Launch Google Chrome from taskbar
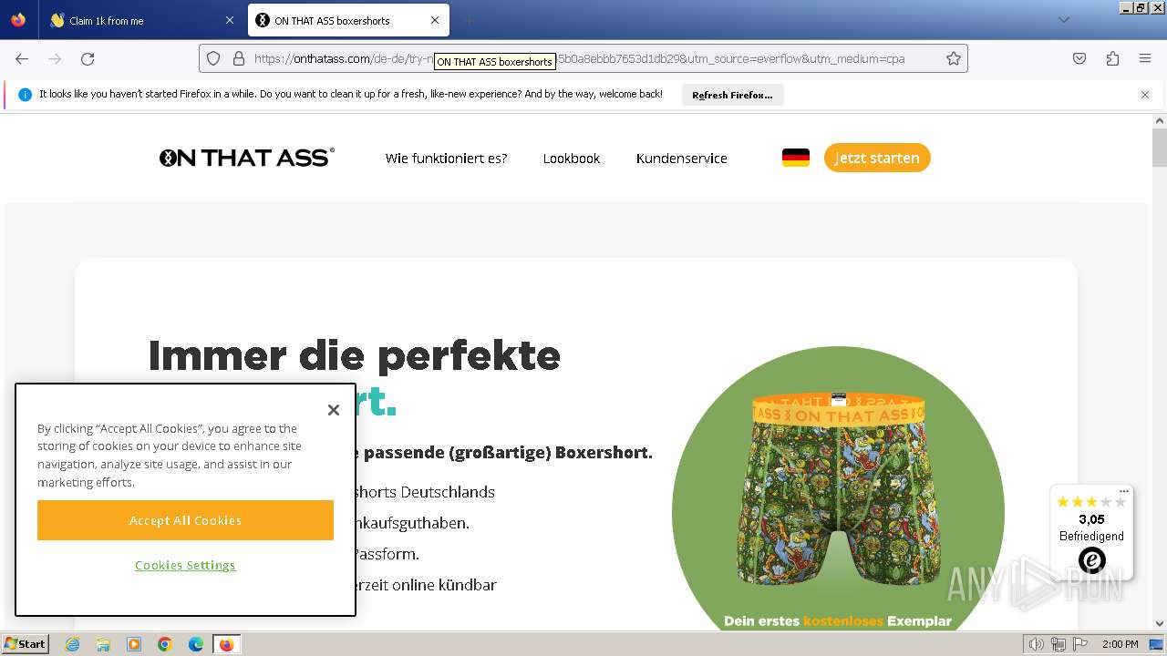This screenshot has width=1167, height=656. [165, 644]
